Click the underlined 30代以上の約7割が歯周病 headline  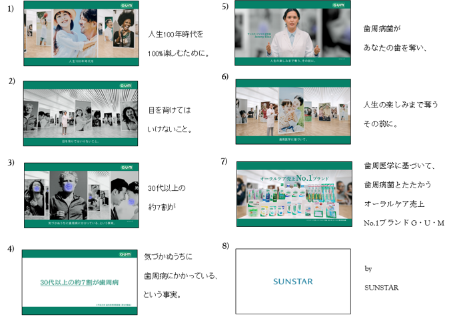[x=79, y=282]
